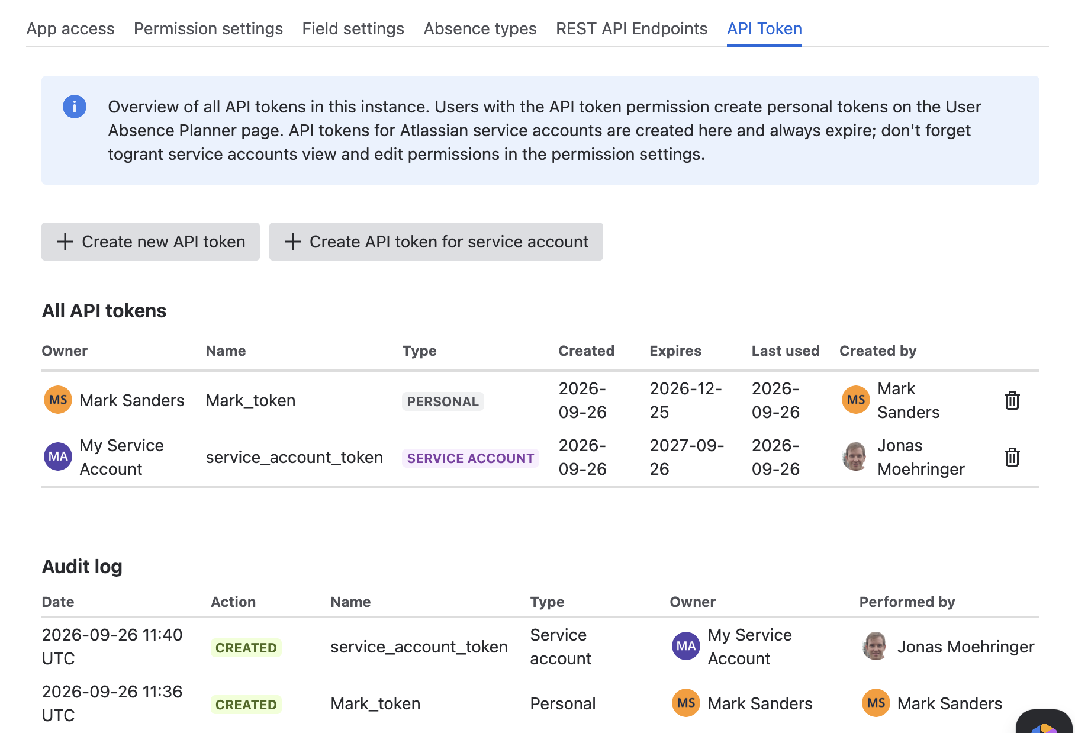Click the All API tokens heading
The width and height of the screenshot is (1075, 733).
coord(104,311)
